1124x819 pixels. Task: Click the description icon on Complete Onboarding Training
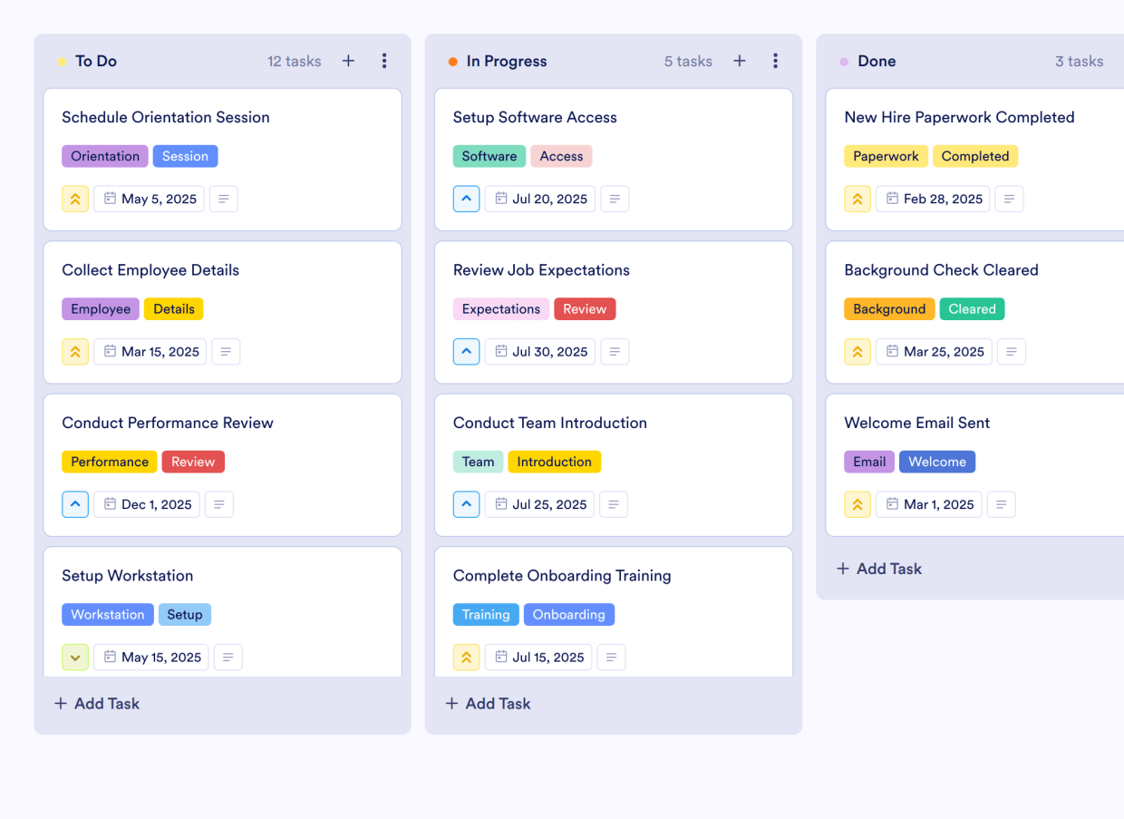point(611,657)
